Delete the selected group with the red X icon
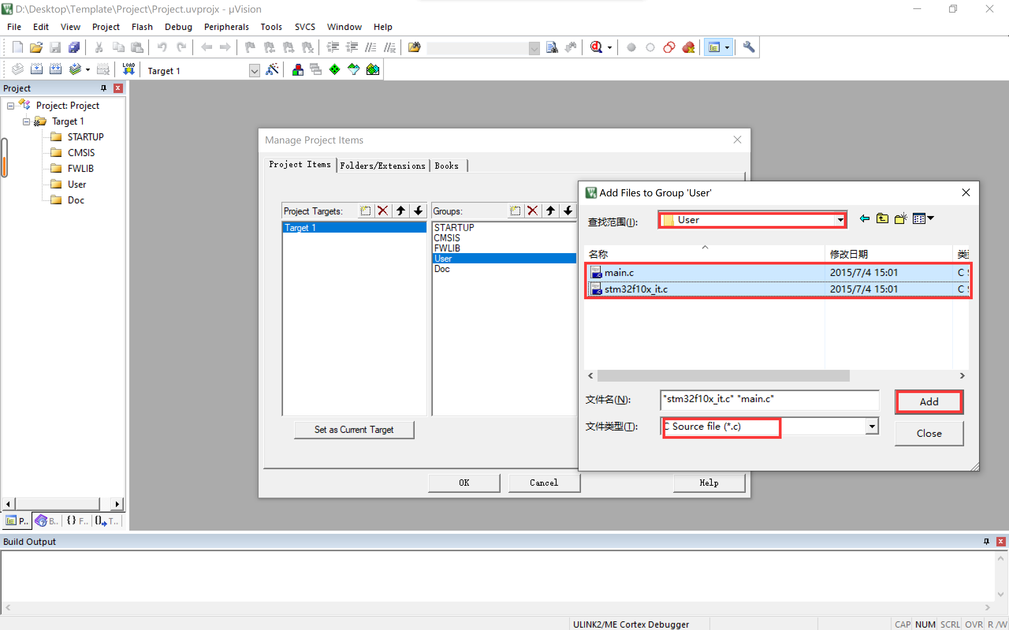The image size is (1009, 630). [532, 211]
